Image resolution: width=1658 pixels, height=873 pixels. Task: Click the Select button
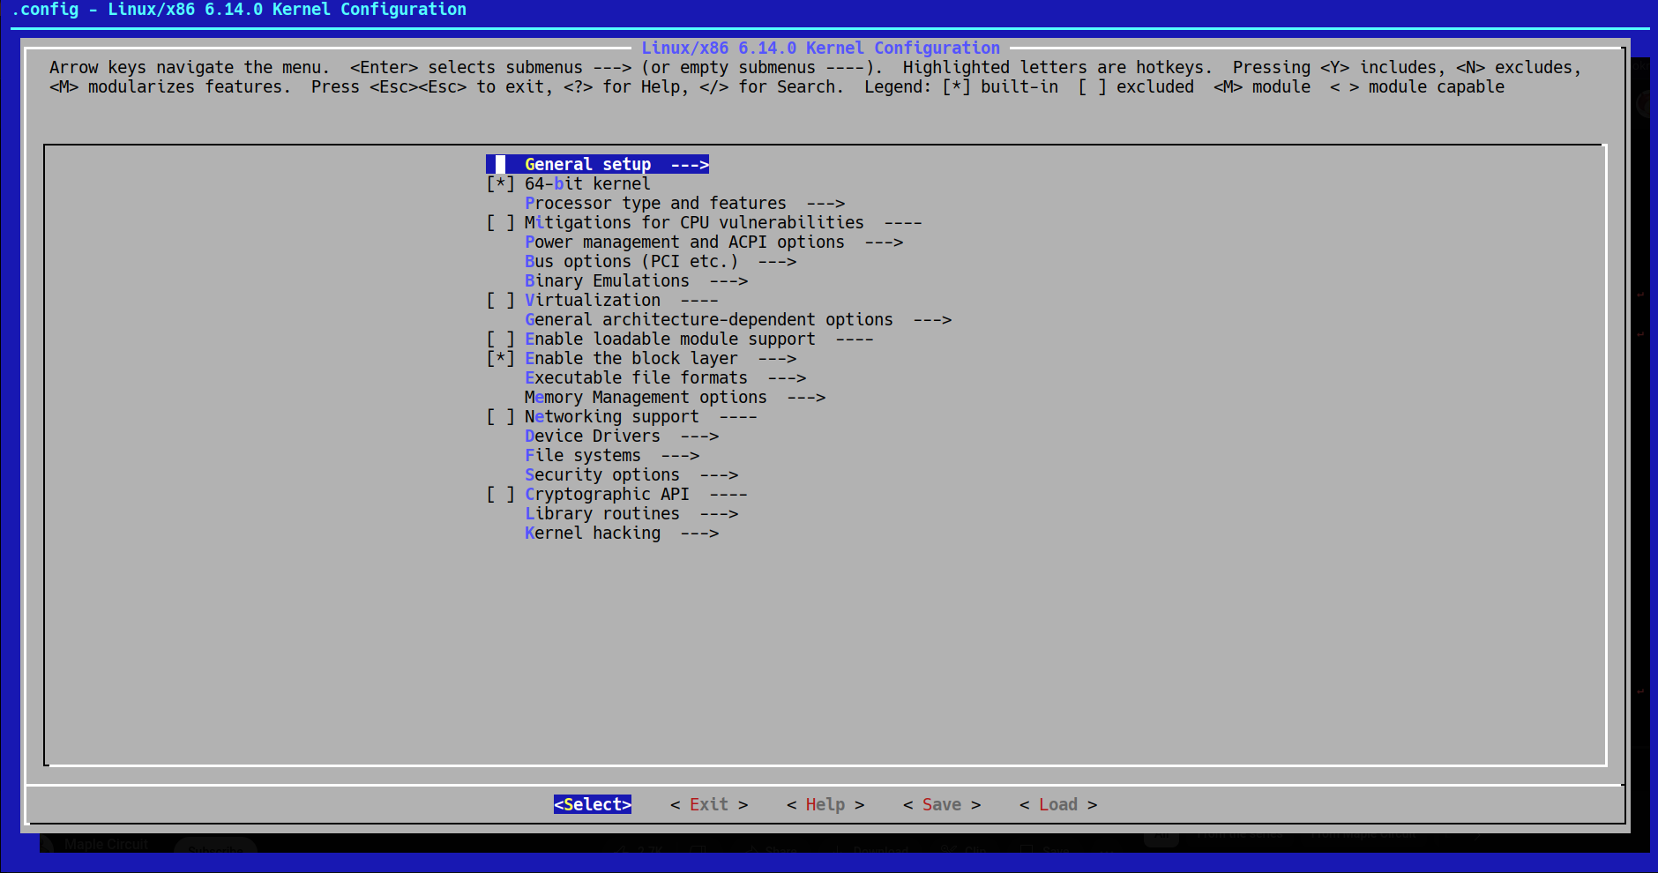pos(593,804)
